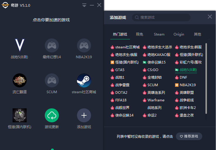This screenshot has width=216, height=150.
Task: Focus the 搜索游戏 search field
Action: point(161,17)
